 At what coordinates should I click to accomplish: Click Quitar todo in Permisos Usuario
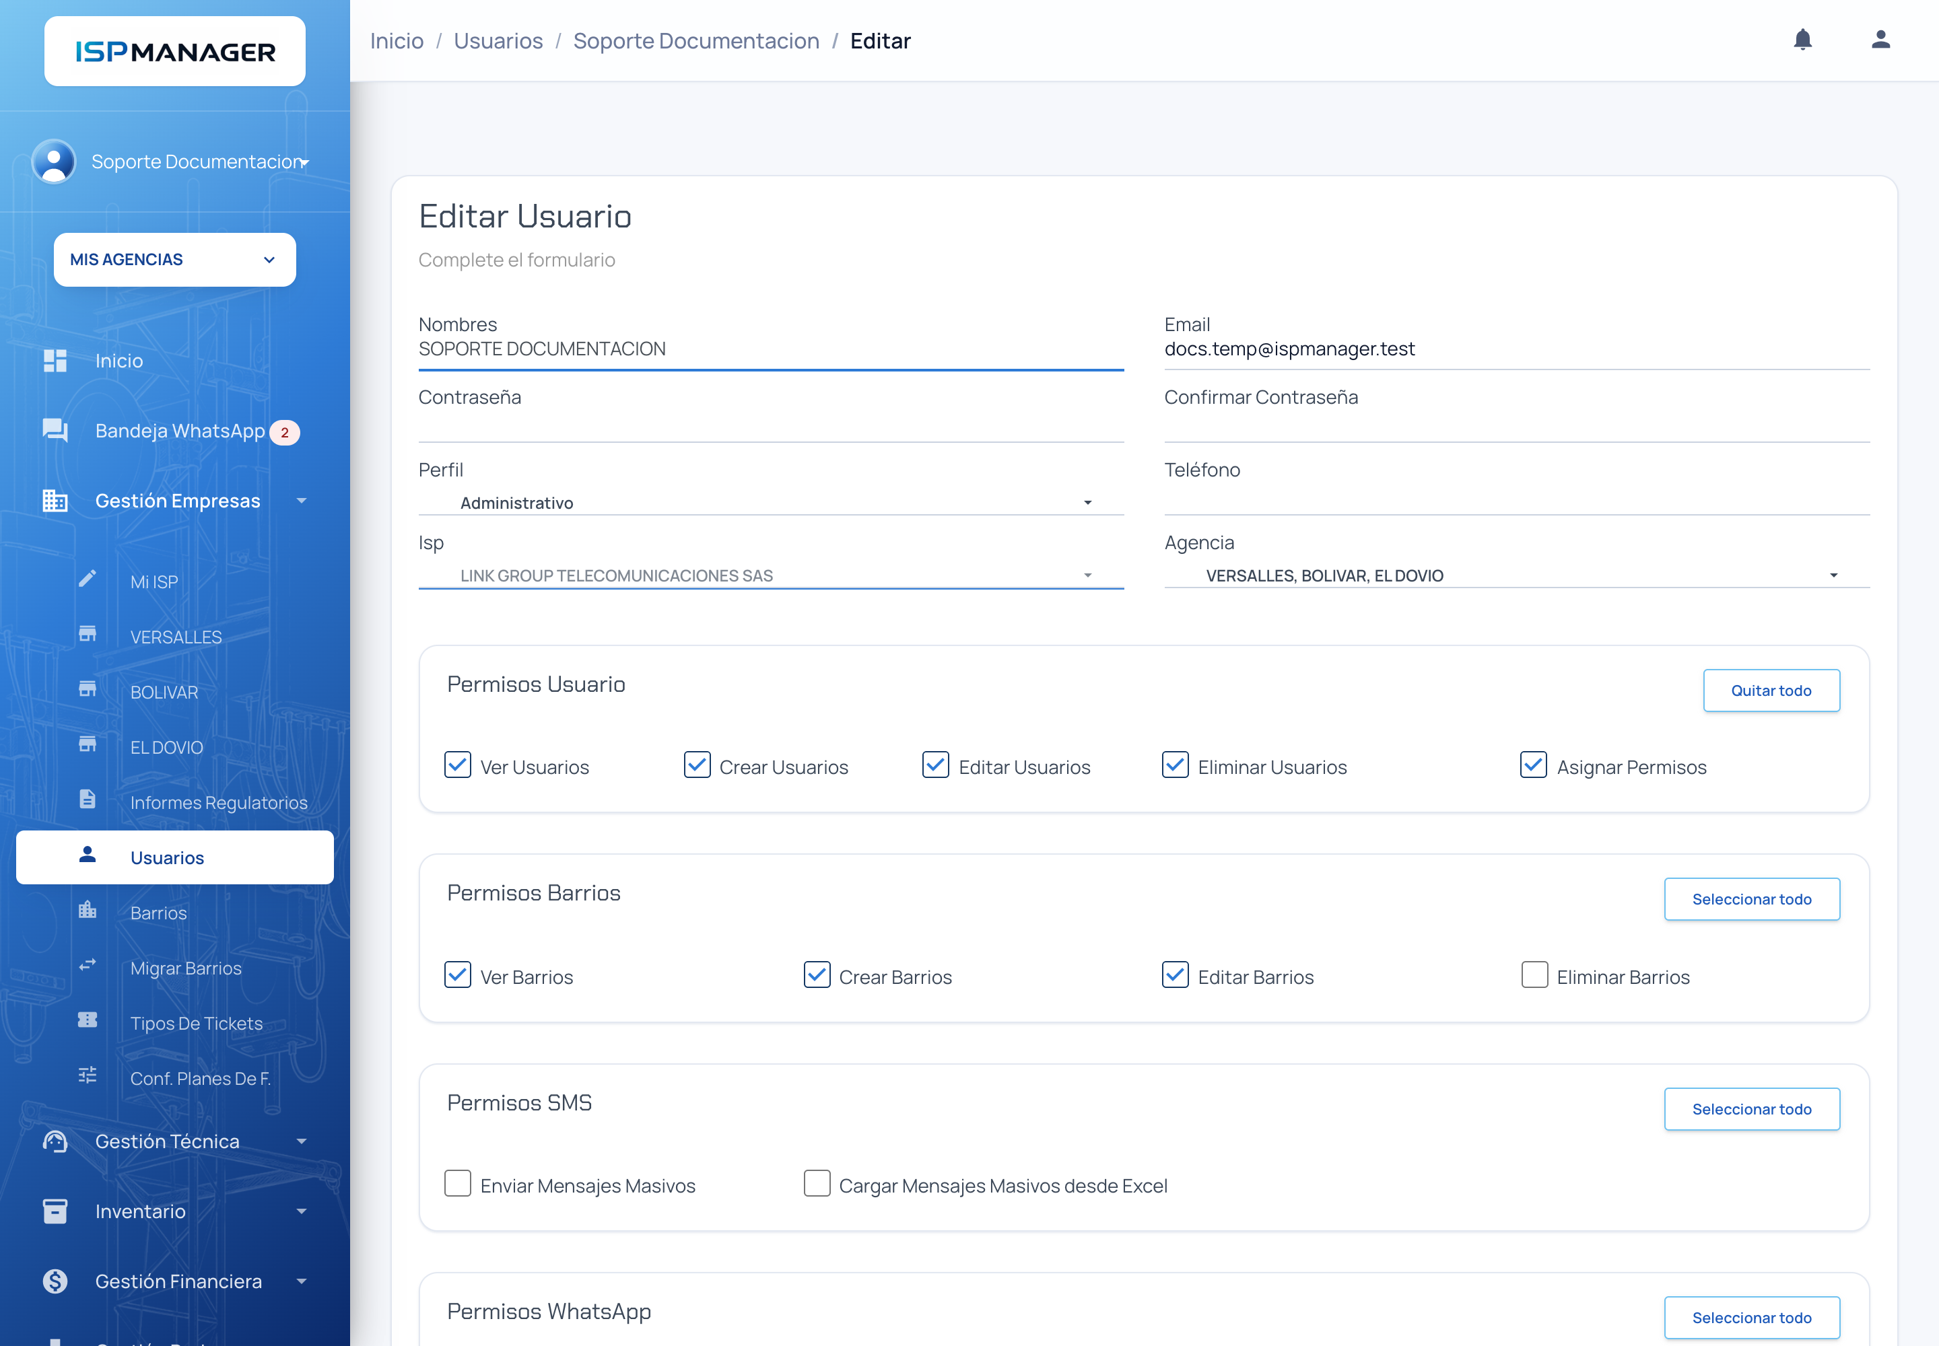(x=1771, y=690)
